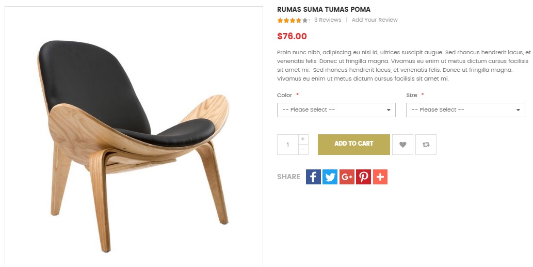Image resolution: width=533 pixels, height=267 pixels.
Task: Decrease quantity with the minus stepper
Action: point(303,149)
